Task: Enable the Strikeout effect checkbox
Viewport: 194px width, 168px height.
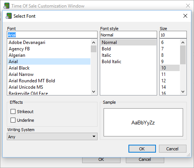Action: (13, 111)
